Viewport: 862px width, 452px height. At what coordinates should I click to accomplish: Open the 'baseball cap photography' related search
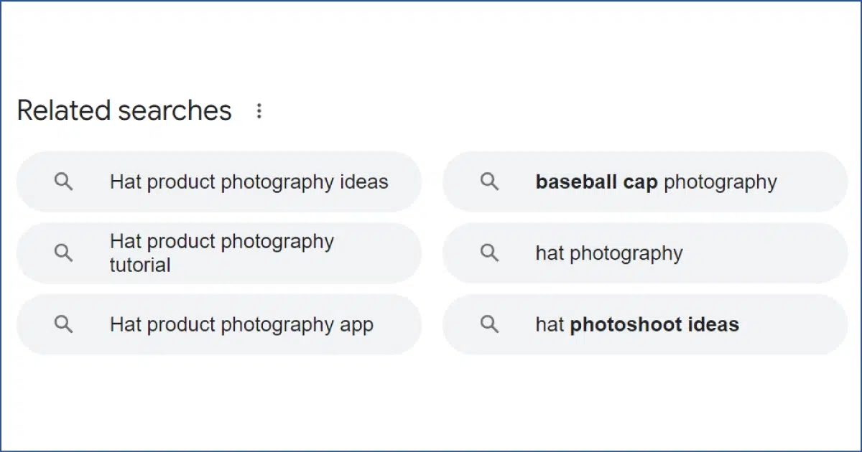(645, 182)
